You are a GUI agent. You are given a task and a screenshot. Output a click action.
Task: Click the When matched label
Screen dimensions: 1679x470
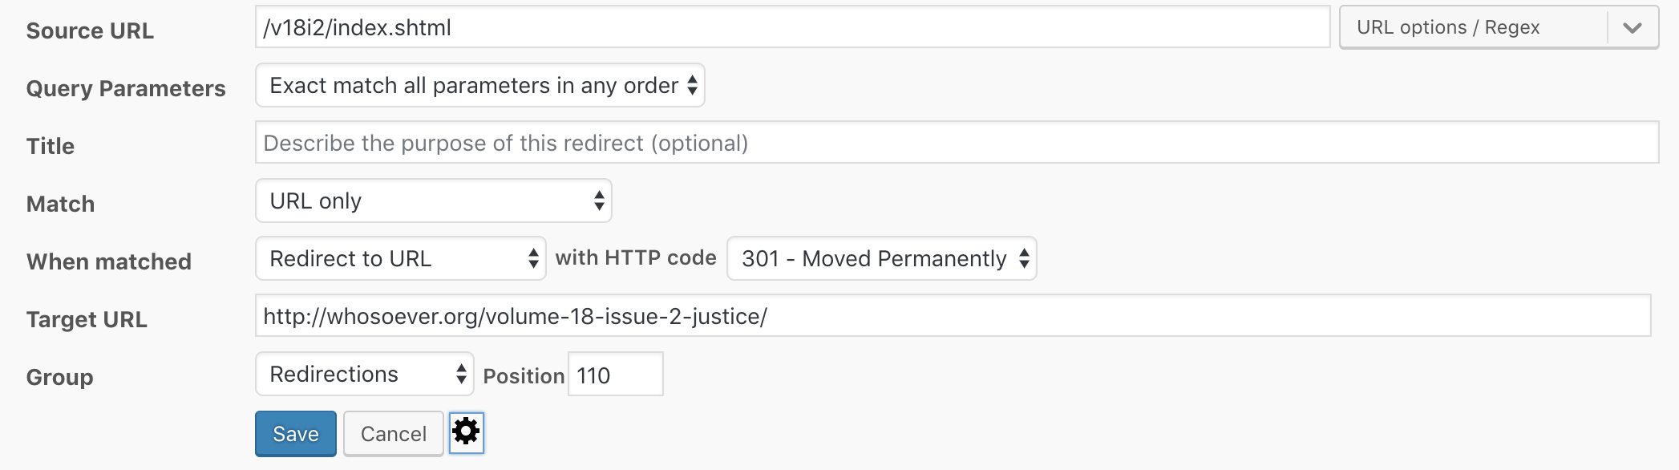click(110, 261)
